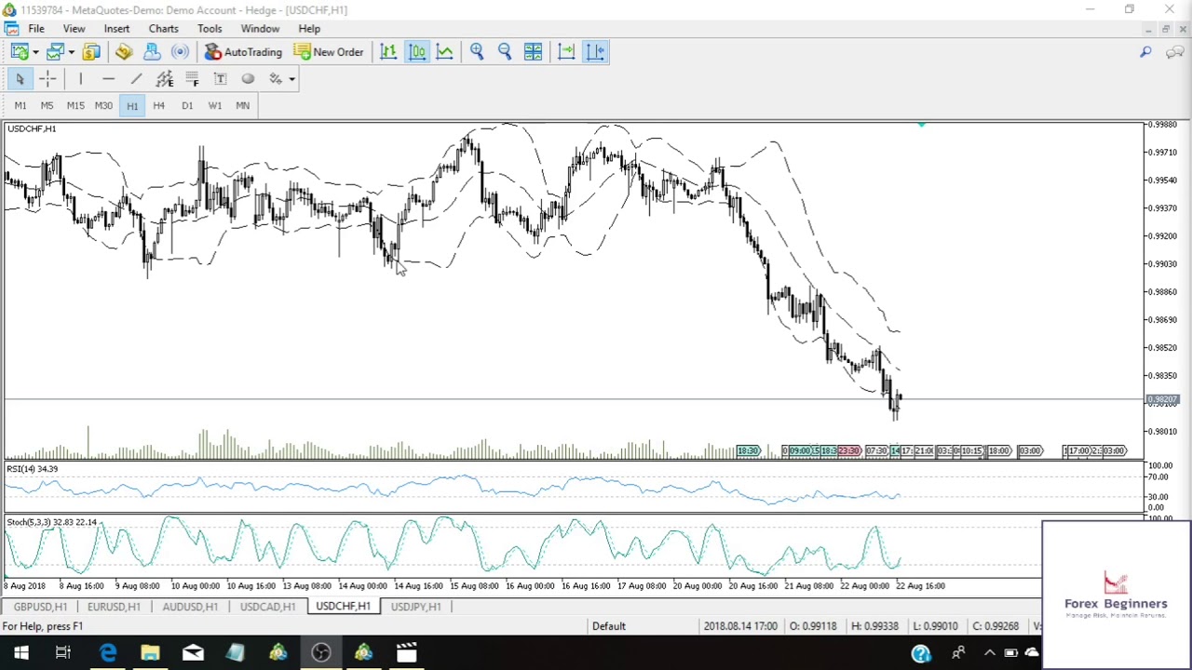Open the Help menu
Screen dimensions: 1192x670
(309, 29)
